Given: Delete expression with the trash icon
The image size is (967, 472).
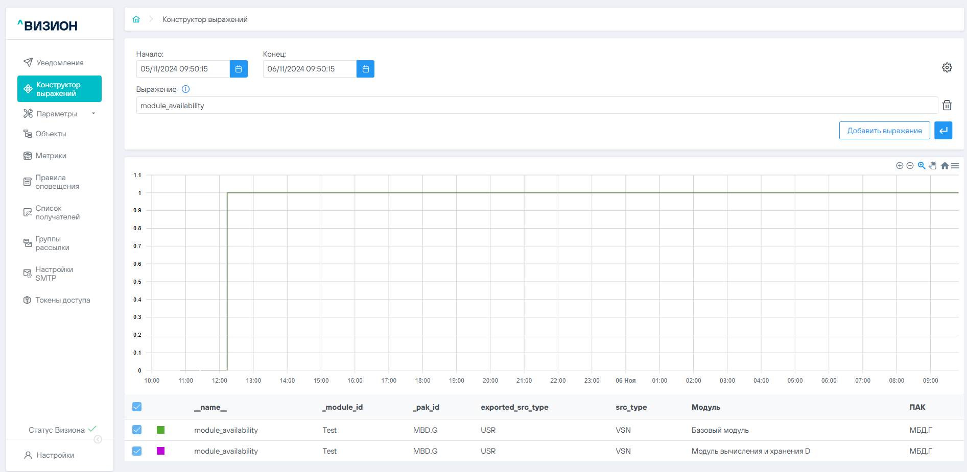Looking at the screenshot, I should [x=947, y=106].
